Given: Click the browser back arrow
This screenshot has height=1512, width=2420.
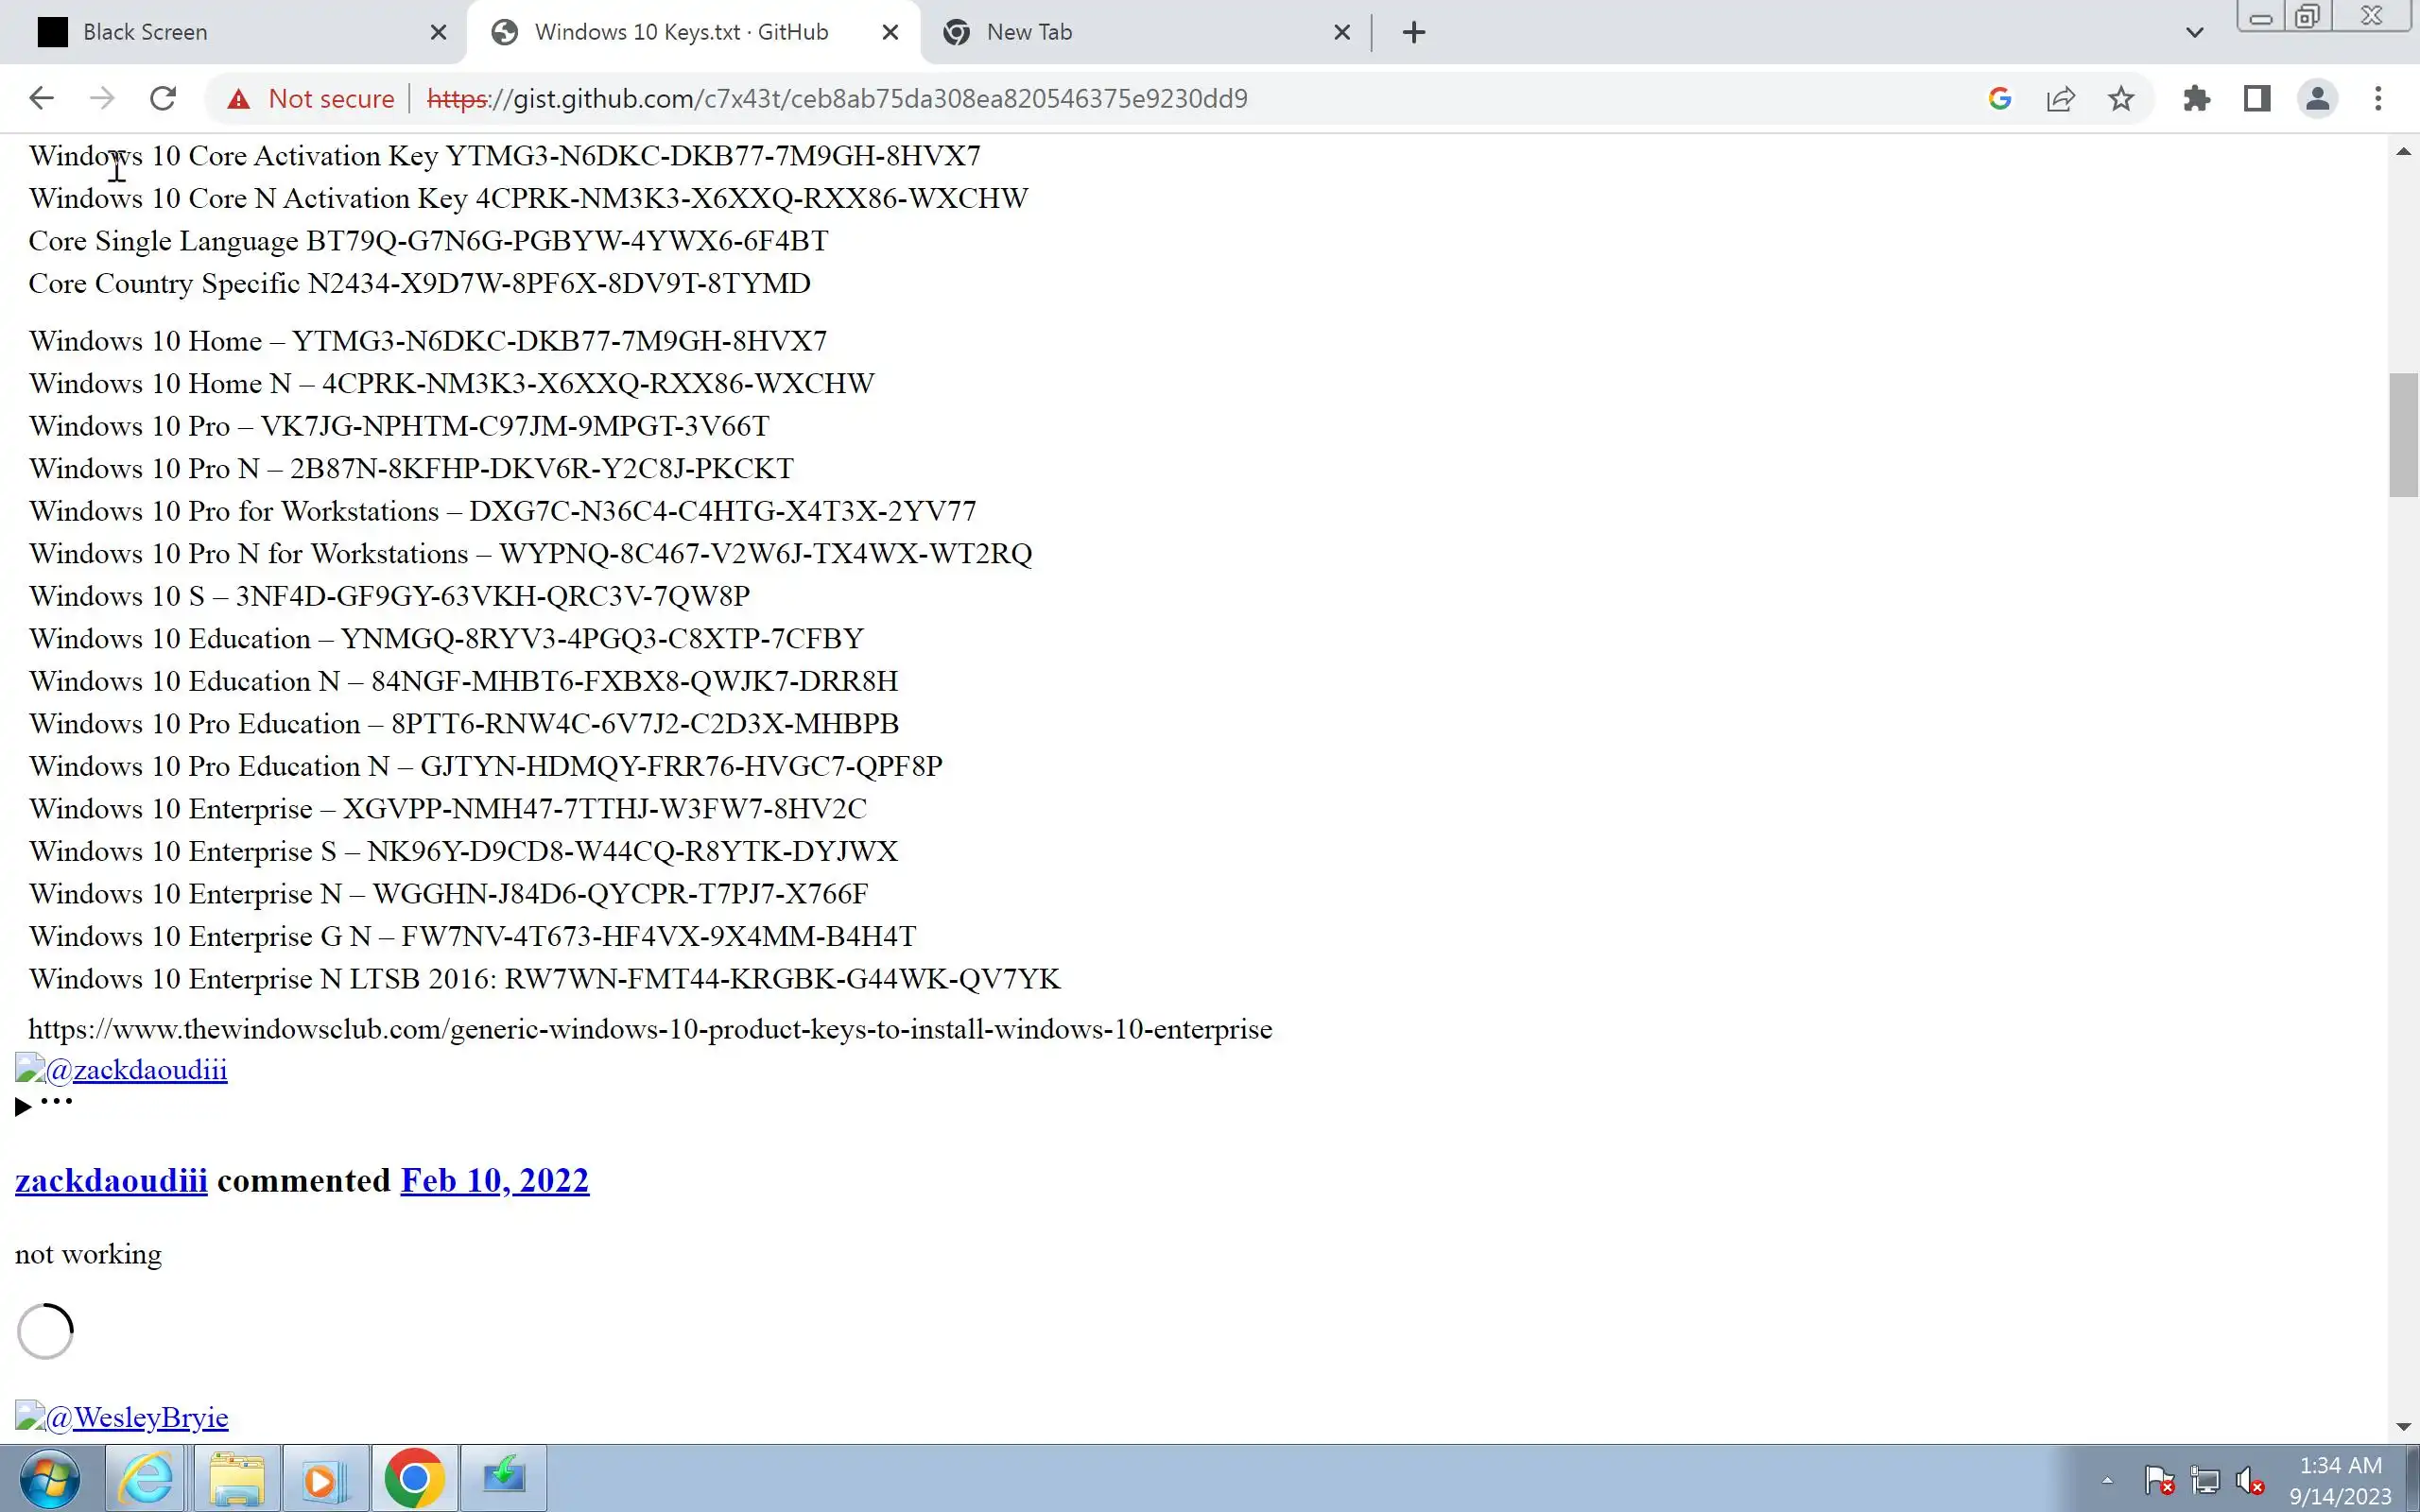Looking at the screenshot, I should pos(41,98).
